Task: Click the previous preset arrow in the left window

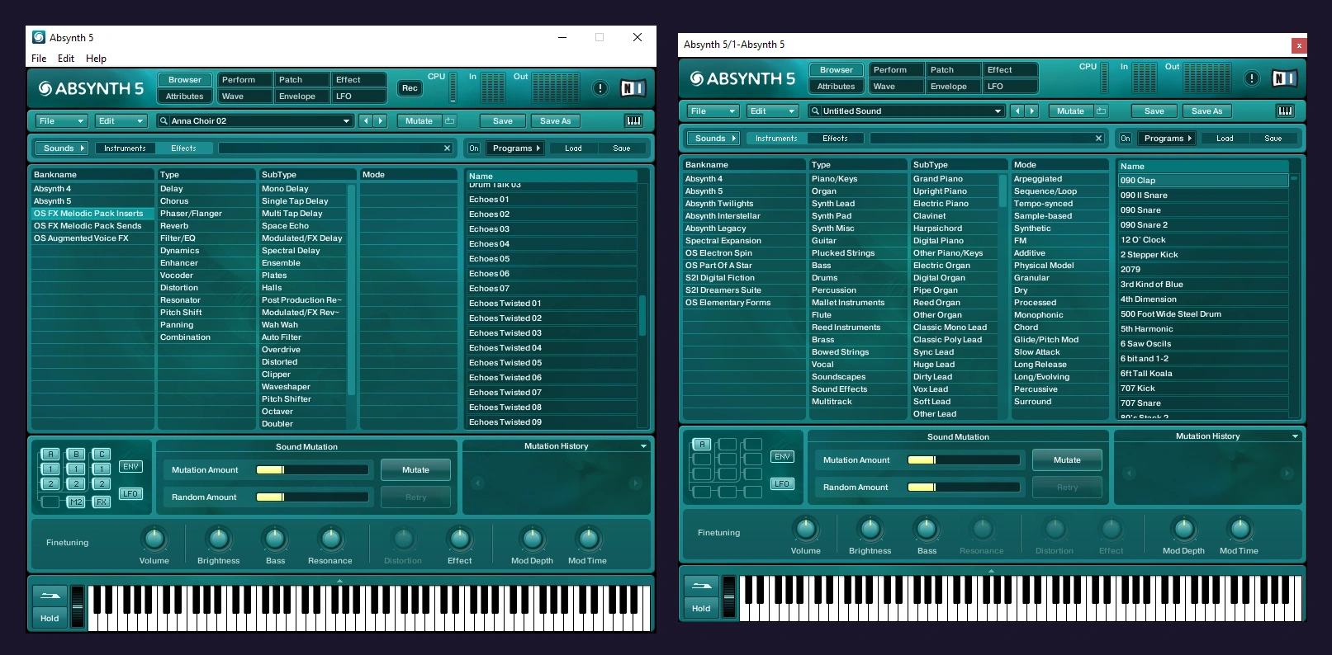Action: (366, 120)
